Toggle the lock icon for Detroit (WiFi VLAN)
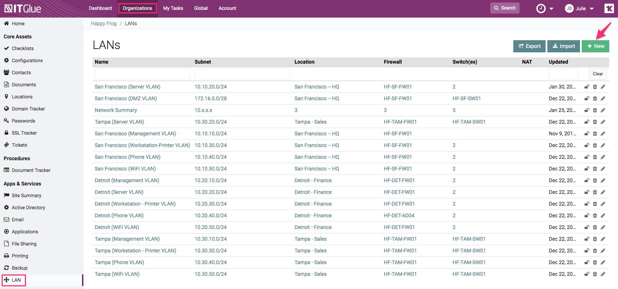This screenshot has width=618, height=289. pyautogui.click(x=587, y=227)
